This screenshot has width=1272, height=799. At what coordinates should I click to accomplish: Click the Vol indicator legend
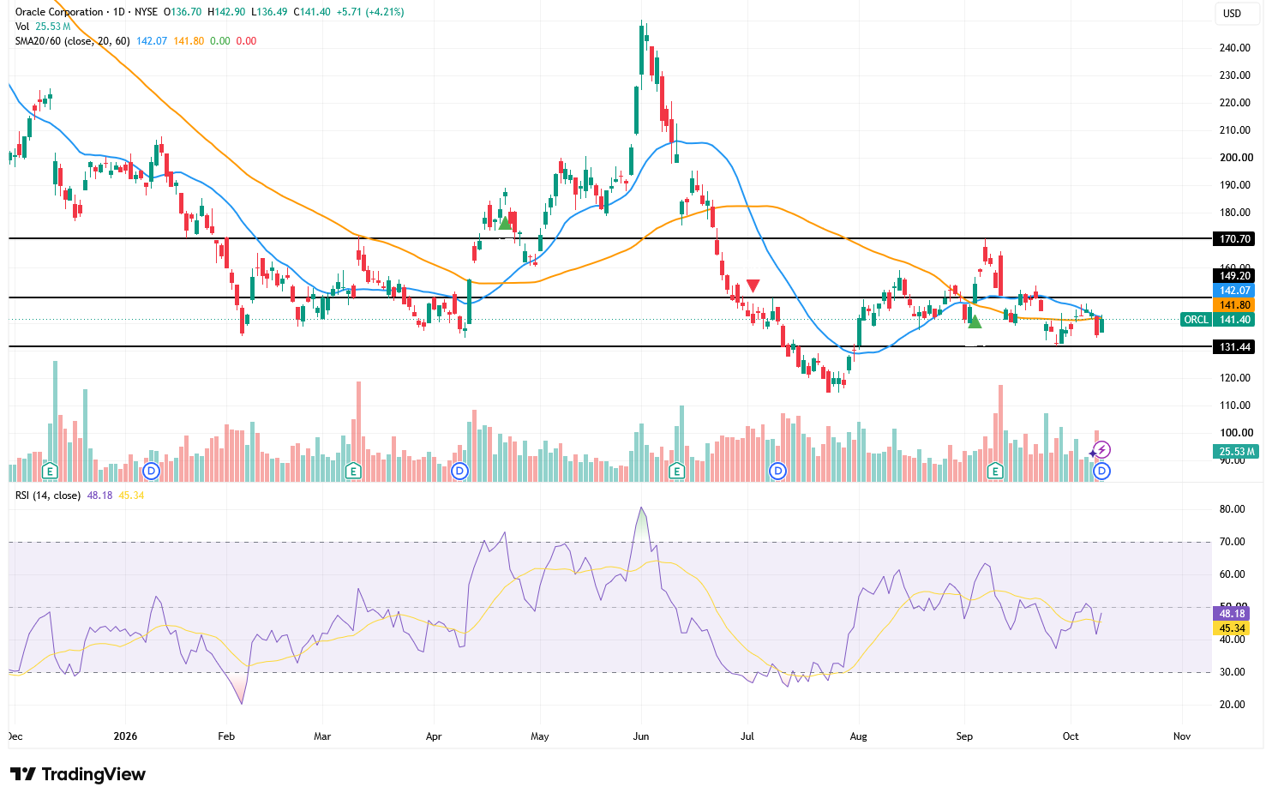coord(22,27)
